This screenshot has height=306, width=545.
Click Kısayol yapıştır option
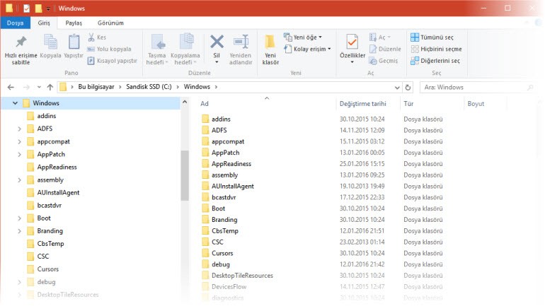click(112, 61)
